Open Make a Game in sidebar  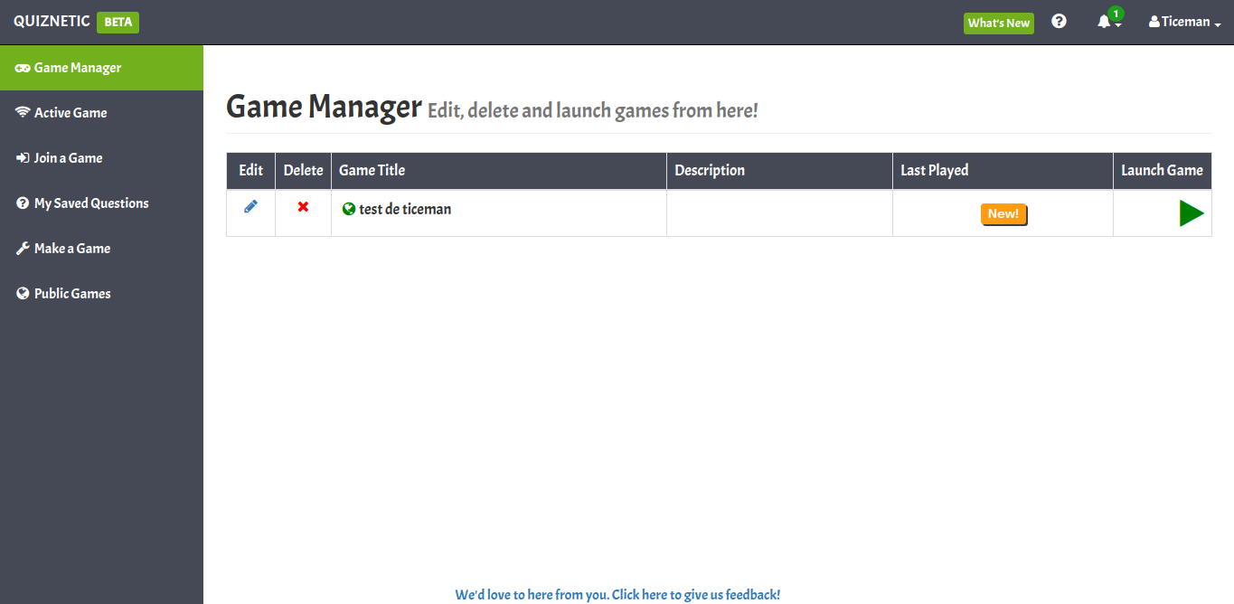pyautogui.click(x=101, y=249)
